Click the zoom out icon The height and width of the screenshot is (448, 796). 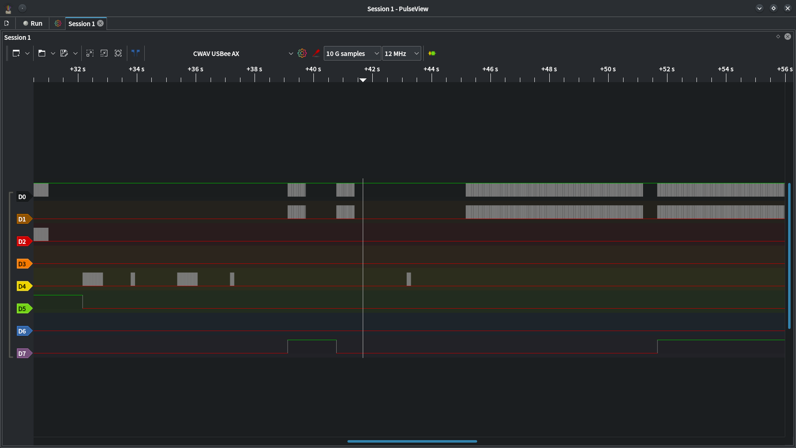point(104,54)
